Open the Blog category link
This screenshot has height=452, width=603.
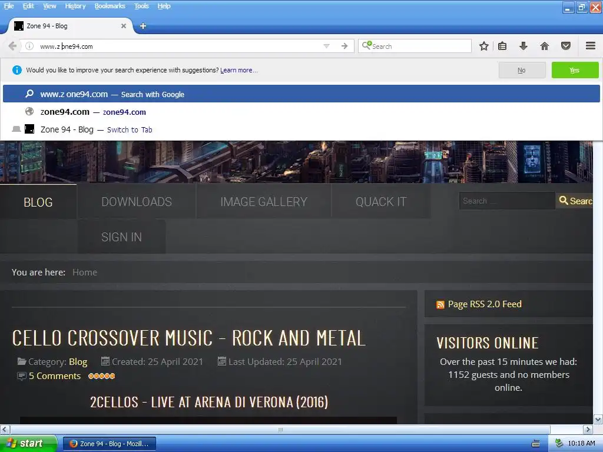[78, 362]
